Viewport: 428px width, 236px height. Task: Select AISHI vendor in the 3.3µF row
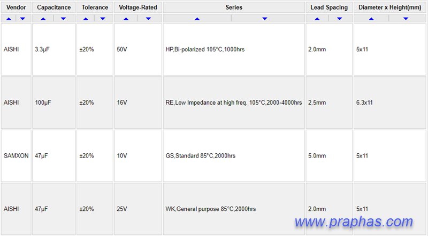point(16,49)
